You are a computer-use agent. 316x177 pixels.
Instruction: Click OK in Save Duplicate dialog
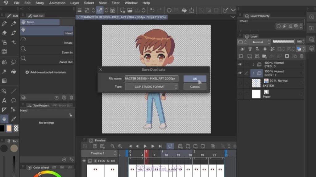click(x=195, y=79)
